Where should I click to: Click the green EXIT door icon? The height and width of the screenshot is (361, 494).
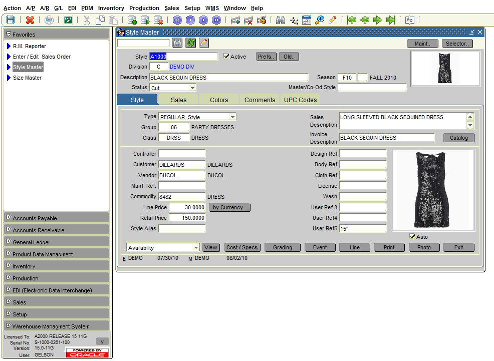pos(67,20)
